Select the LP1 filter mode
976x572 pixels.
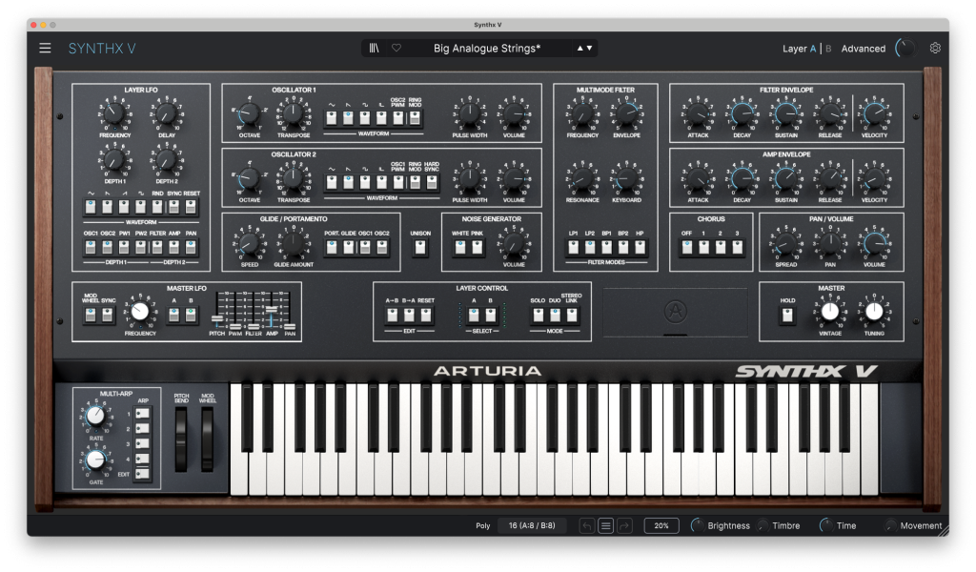(x=573, y=248)
